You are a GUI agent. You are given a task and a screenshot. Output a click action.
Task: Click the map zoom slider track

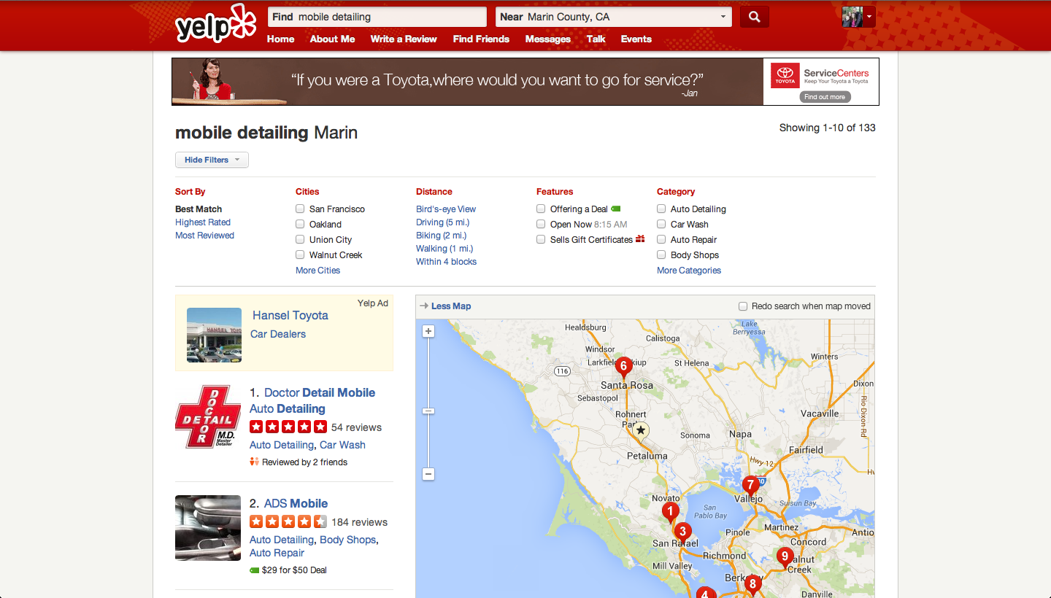428,411
